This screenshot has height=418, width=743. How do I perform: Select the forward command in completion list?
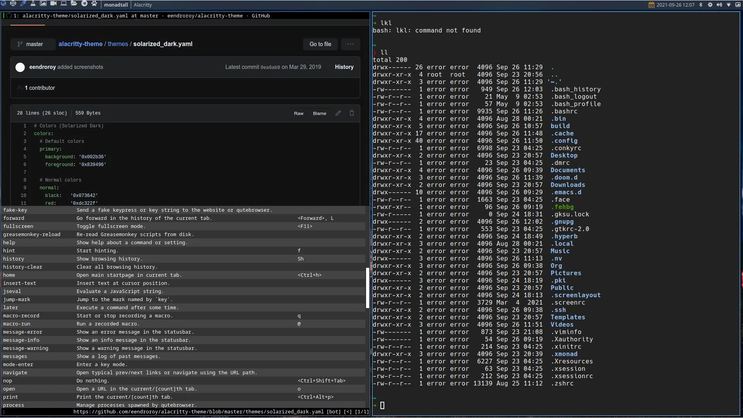coord(183,218)
